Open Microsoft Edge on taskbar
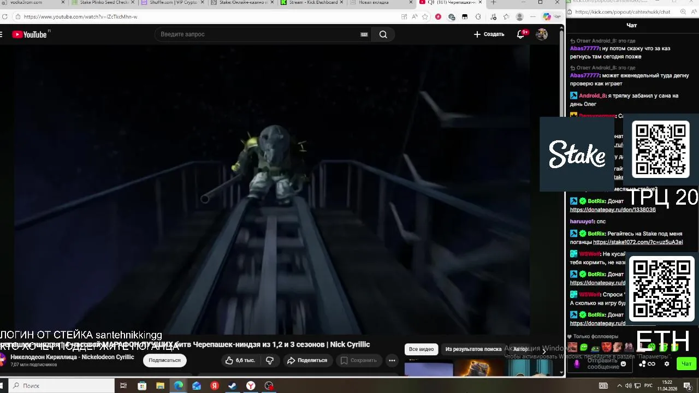699x393 pixels. tap(178, 385)
